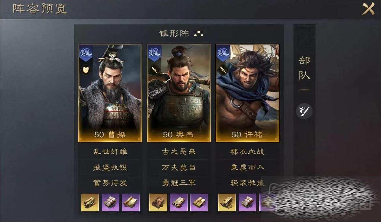This screenshot has height=222, width=381.
Task: Select 曹操's gold scroll item
Action: click(x=90, y=202)
